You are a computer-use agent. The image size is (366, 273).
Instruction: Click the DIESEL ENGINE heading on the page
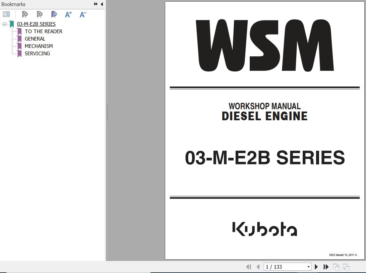(264, 116)
